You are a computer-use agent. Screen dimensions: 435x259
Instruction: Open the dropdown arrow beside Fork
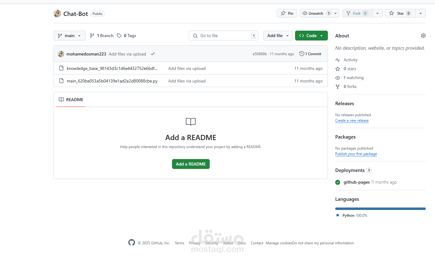click(377, 13)
